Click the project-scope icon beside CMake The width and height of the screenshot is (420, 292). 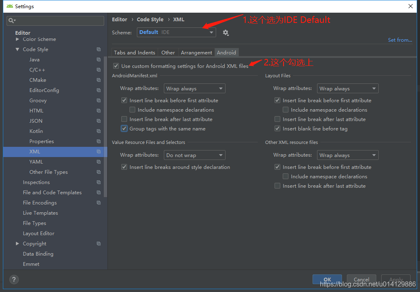tap(98, 80)
